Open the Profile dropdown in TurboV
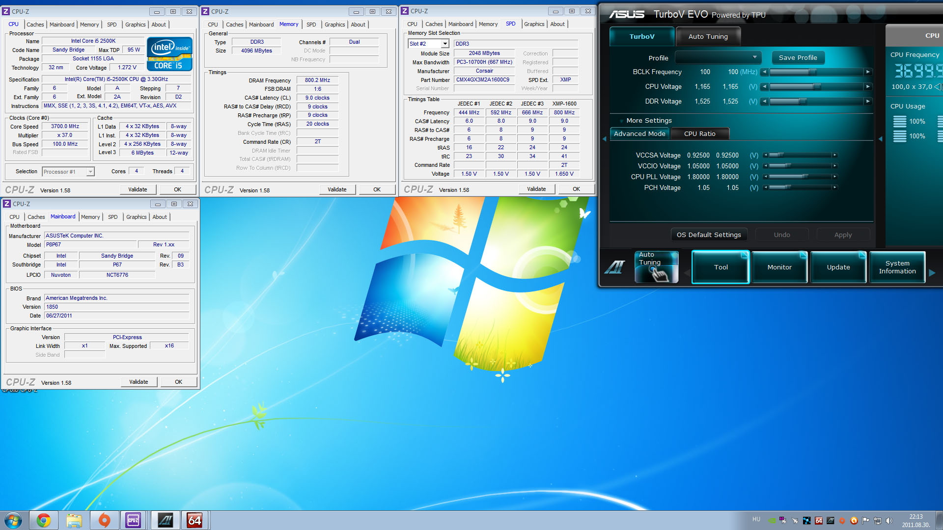 tap(754, 58)
